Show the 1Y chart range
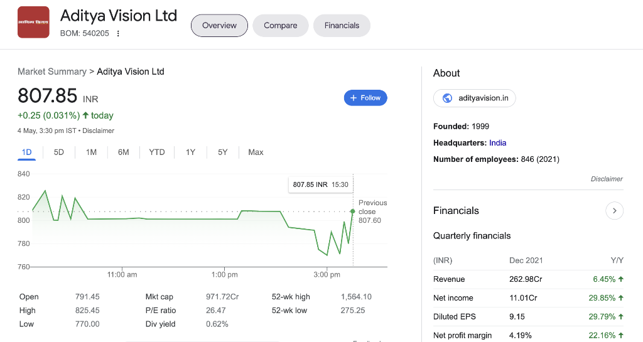The height and width of the screenshot is (342, 643). (190, 152)
